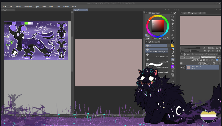Select the Zoom magnifier tool

[173, 17]
